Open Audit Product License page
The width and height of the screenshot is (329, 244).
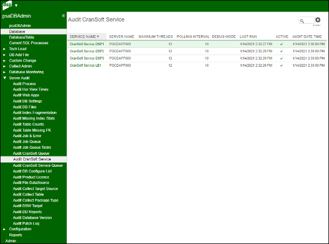click(31, 177)
